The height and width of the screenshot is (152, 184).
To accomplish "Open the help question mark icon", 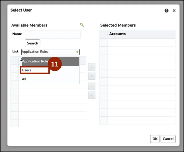I will pyautogui.click(x=167, y=11).
